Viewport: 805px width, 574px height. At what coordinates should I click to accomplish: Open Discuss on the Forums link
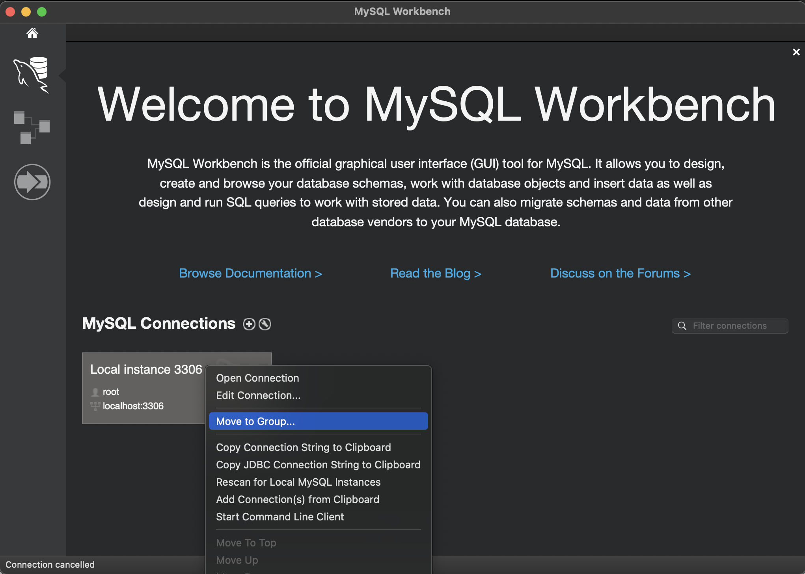point(620,273)
